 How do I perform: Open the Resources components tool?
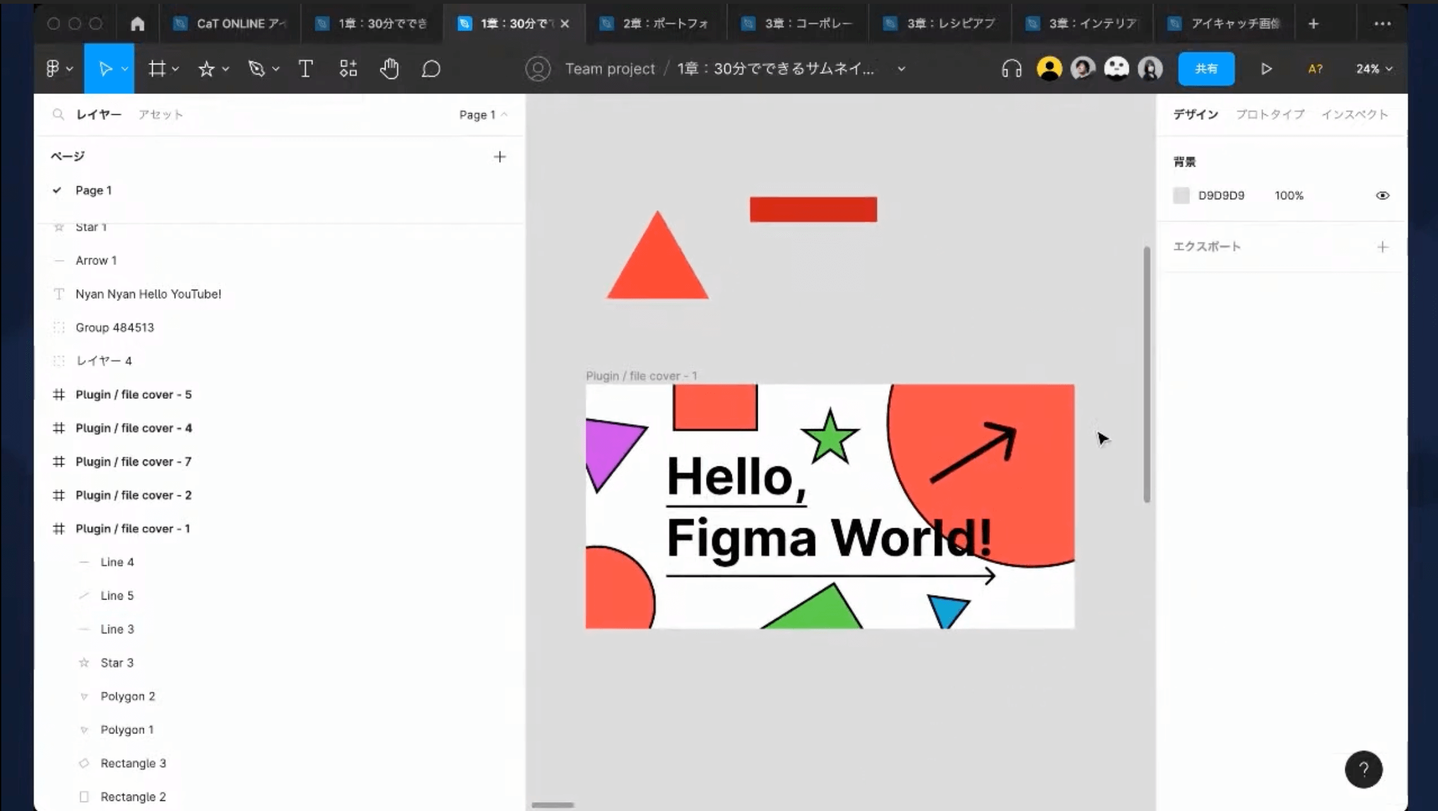click(348, 68)
